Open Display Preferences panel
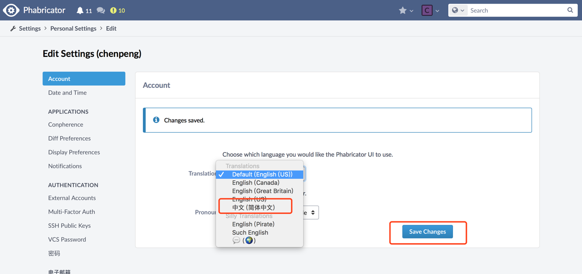The image size is (582, 274). (x=74, y=152)
